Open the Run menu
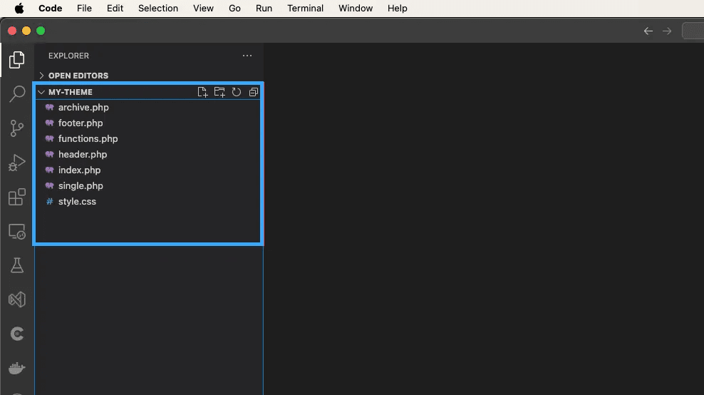The image size is (704, 395). click(x=264, y=8)
